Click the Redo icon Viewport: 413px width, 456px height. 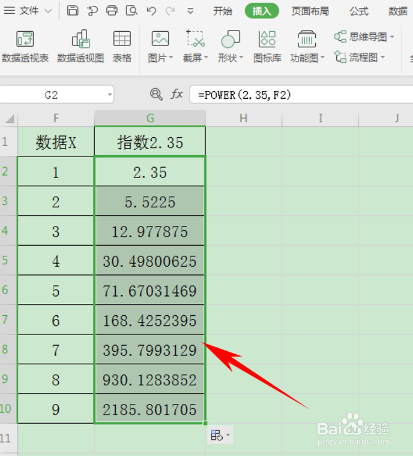coord(170,11)
